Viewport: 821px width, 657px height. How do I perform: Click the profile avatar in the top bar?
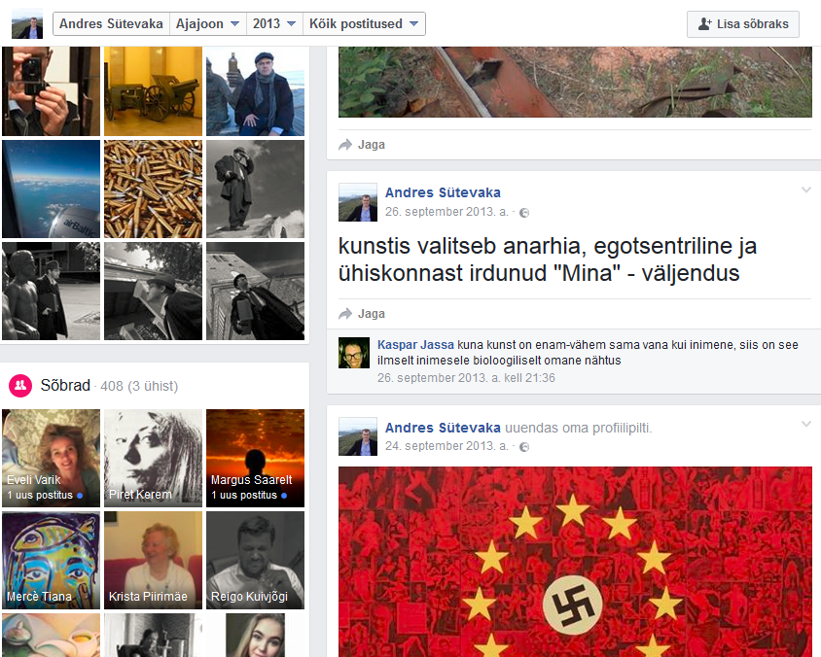pyautogui.click(x=27, y=24)
